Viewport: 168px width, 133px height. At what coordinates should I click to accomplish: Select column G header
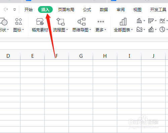81,56
